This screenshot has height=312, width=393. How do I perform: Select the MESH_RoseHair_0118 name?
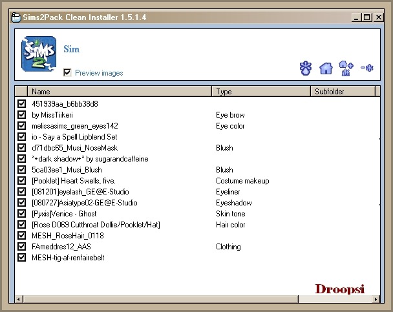[x=68, y=236]
